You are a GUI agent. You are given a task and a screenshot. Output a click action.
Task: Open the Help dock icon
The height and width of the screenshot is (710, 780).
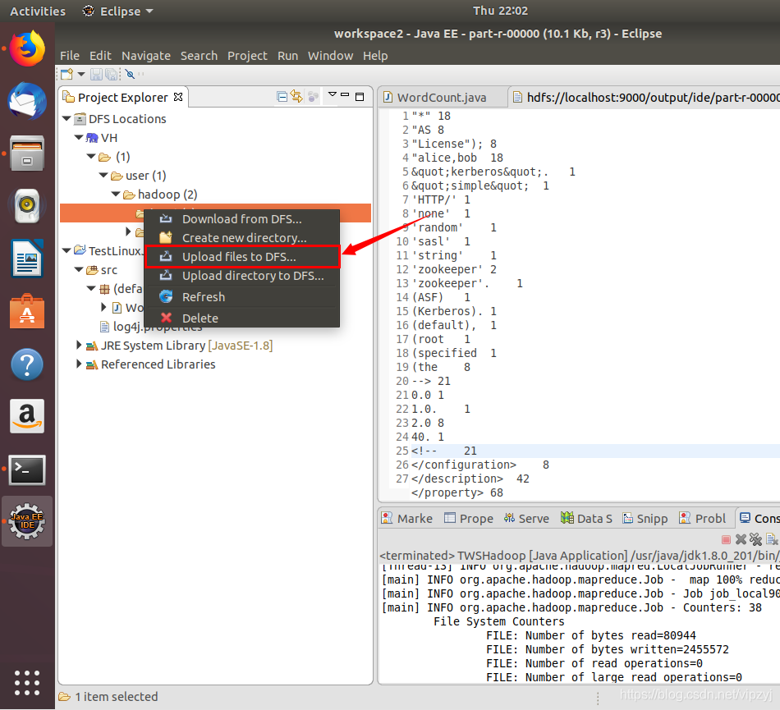[27, 364]
